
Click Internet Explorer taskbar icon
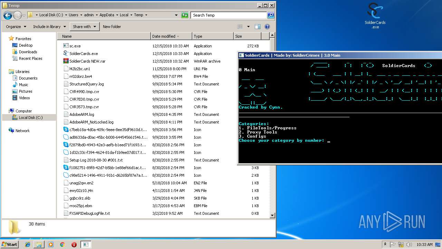28,245
